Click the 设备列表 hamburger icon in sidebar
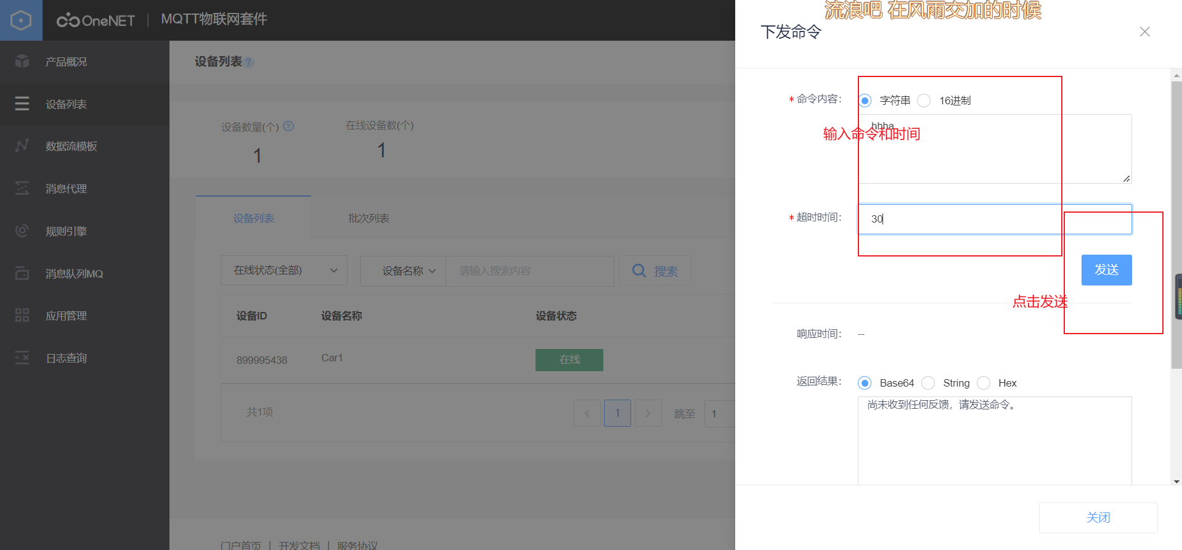Viewport: 1182px width, 550px height. coord(22,104)
